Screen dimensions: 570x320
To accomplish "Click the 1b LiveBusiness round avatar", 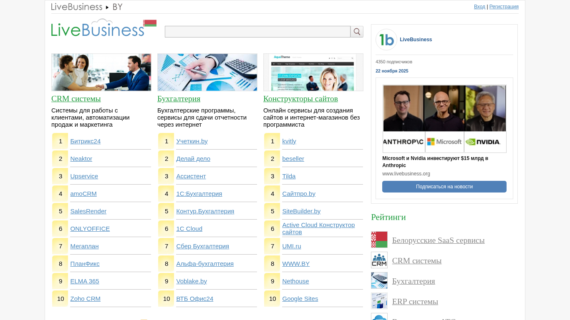I will [386, 40].
